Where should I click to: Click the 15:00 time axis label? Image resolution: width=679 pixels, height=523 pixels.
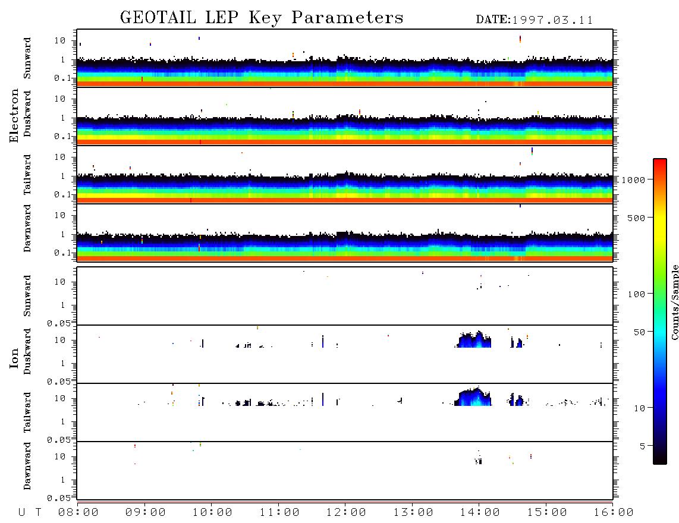(x=547, y=512)
